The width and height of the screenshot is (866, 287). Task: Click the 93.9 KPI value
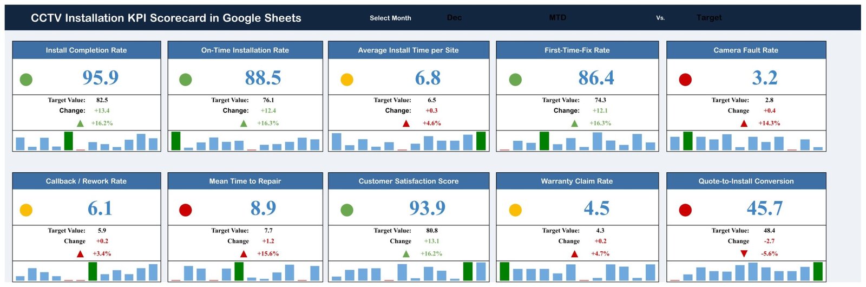[x=428, y=208]
